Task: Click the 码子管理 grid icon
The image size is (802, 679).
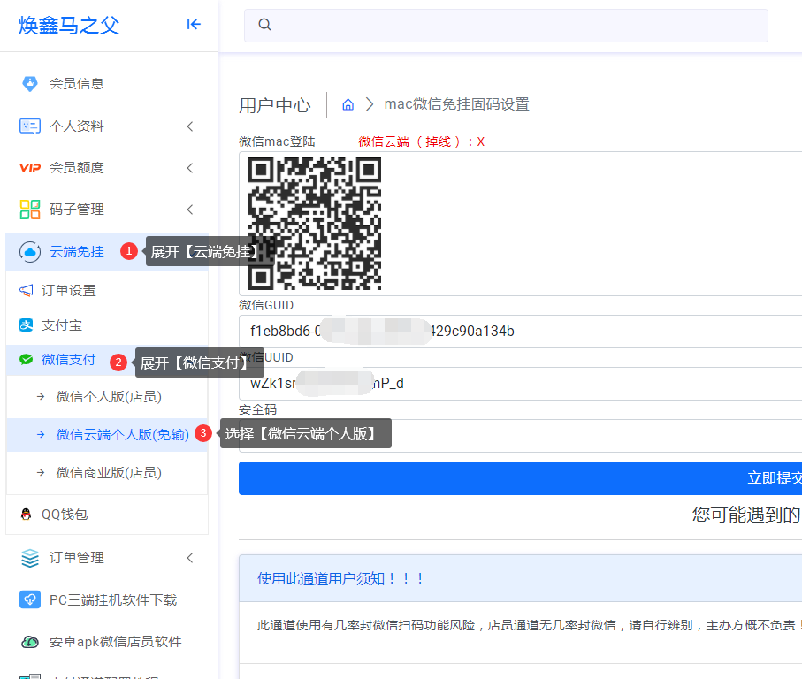Action: click(x=30, y=210)
